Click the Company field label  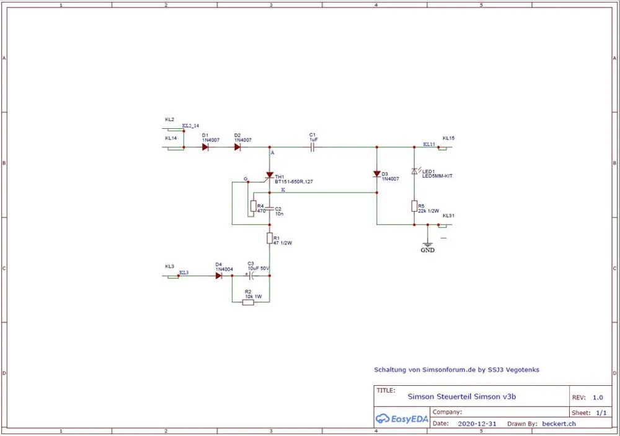click(447, 412)
